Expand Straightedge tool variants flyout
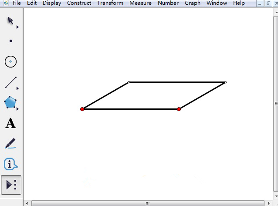This screenshot has height=206, width=278. click(17, 88)
